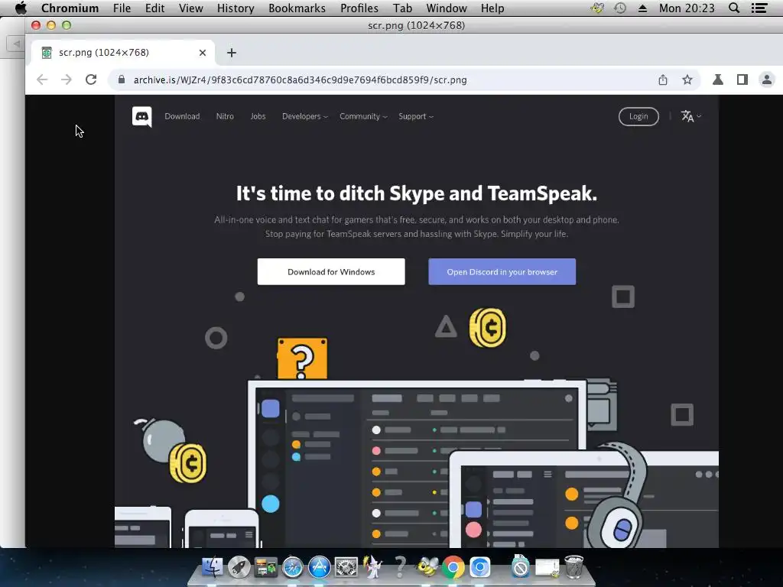Open System Preferences gear in dock
The width and height of the screenshot is (783, 587).
346,568
